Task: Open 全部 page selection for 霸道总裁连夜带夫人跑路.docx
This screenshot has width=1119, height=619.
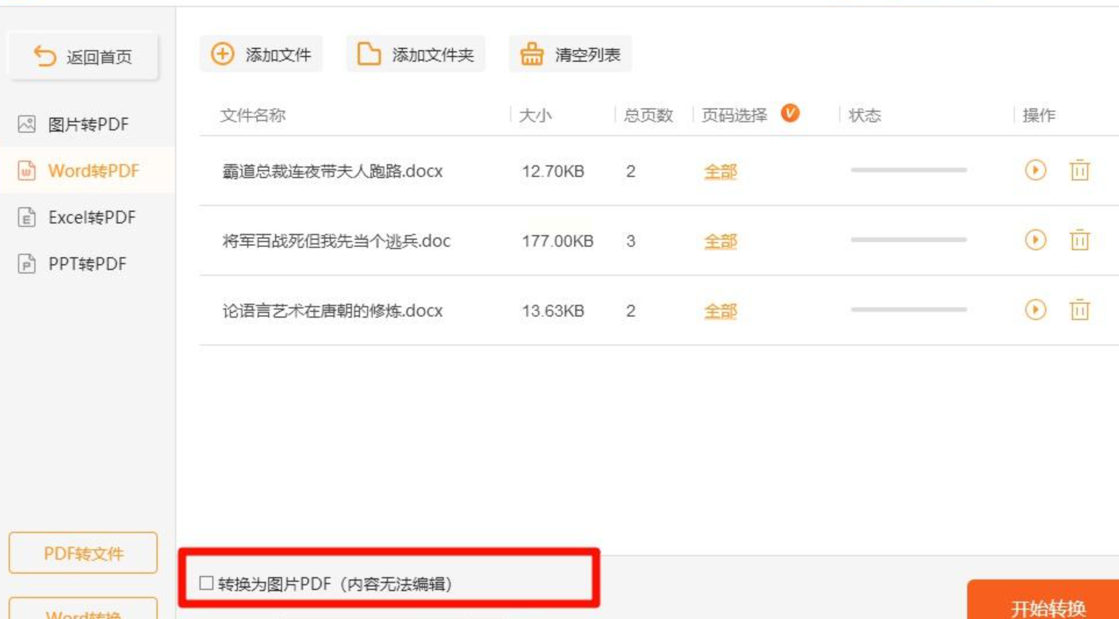Action: click(720, 172)
